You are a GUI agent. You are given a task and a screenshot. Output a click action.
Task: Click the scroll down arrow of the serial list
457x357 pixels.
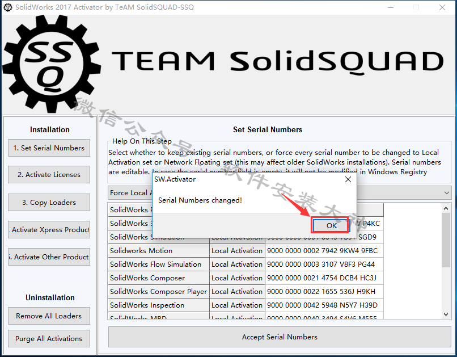[446, 314]
